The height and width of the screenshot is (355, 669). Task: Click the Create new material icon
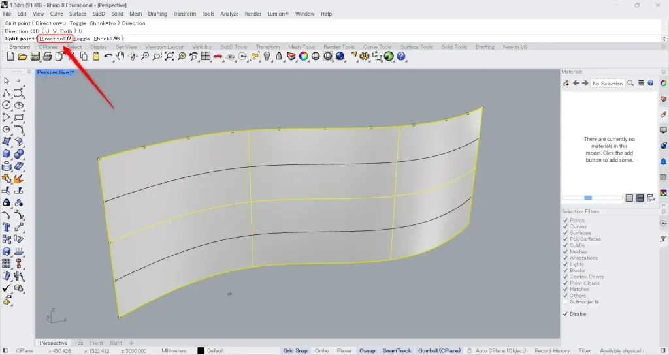tap(566, 83)
